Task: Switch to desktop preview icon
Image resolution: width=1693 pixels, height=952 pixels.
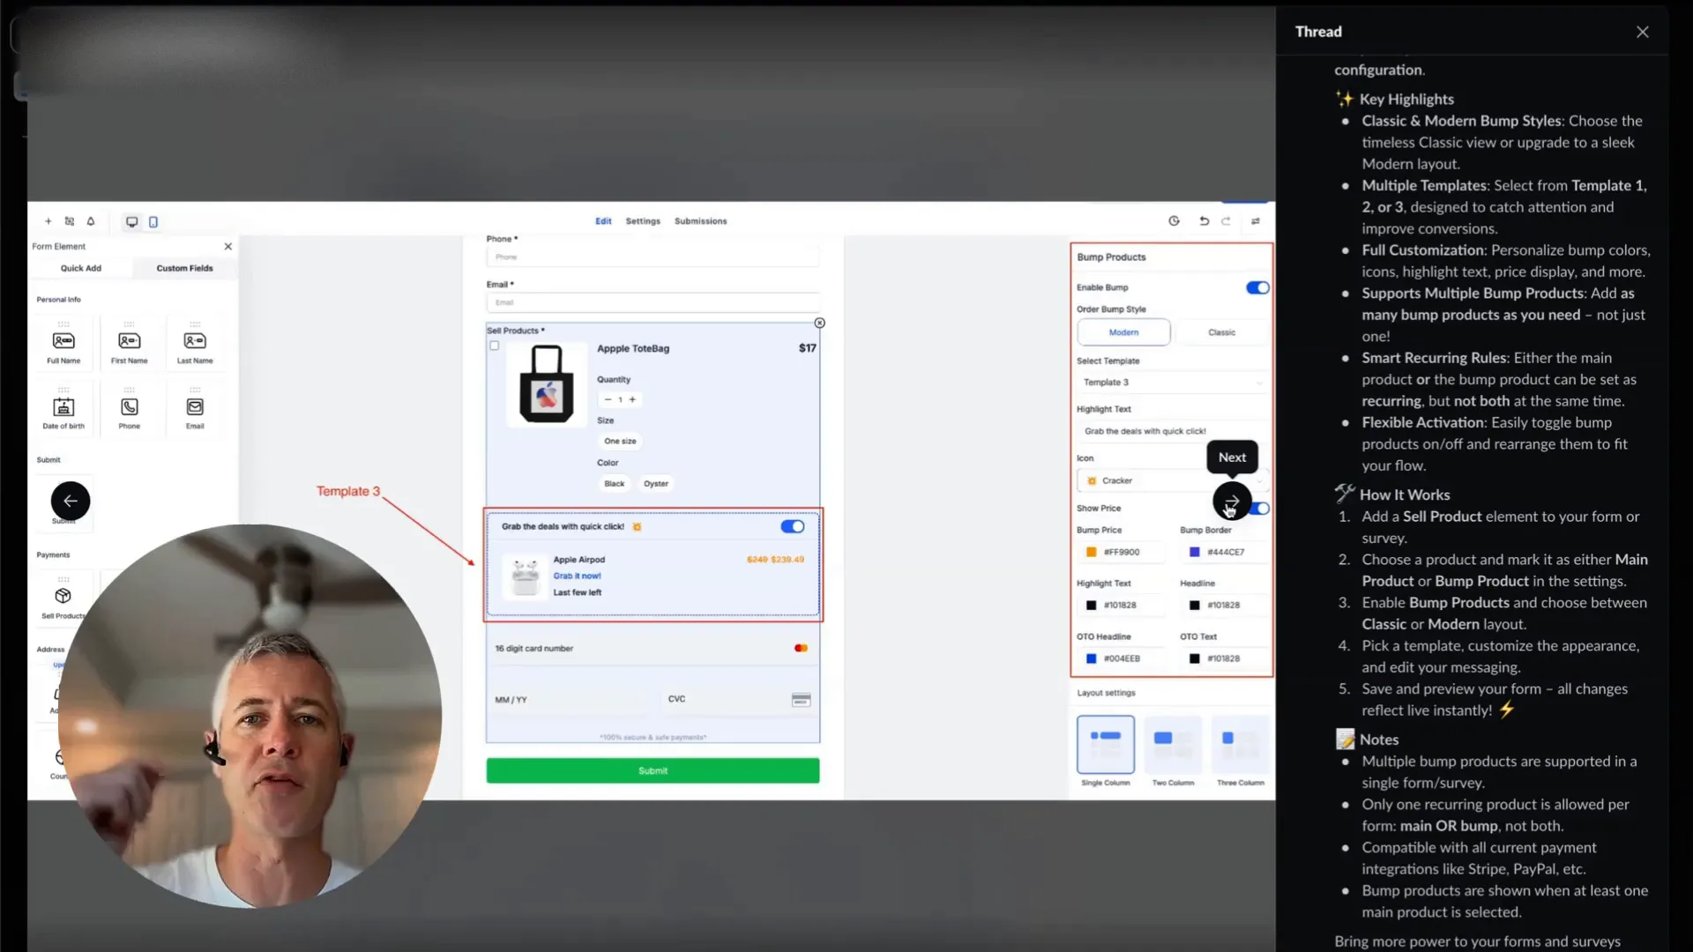Action: click(131, 222)
